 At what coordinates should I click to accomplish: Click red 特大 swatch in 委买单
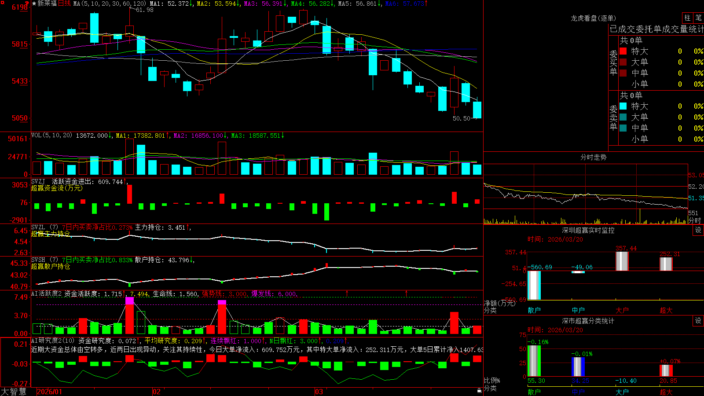click(623, 51)
